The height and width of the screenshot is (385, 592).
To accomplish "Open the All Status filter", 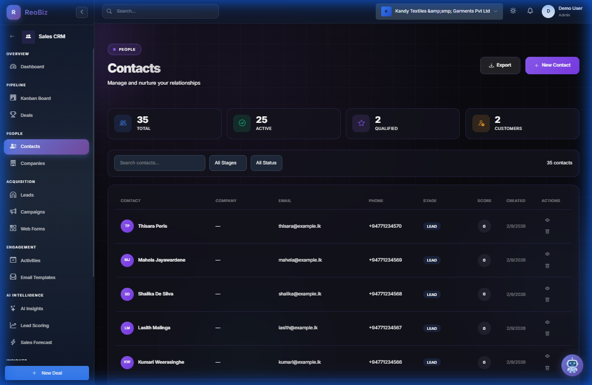I will 266,162.
